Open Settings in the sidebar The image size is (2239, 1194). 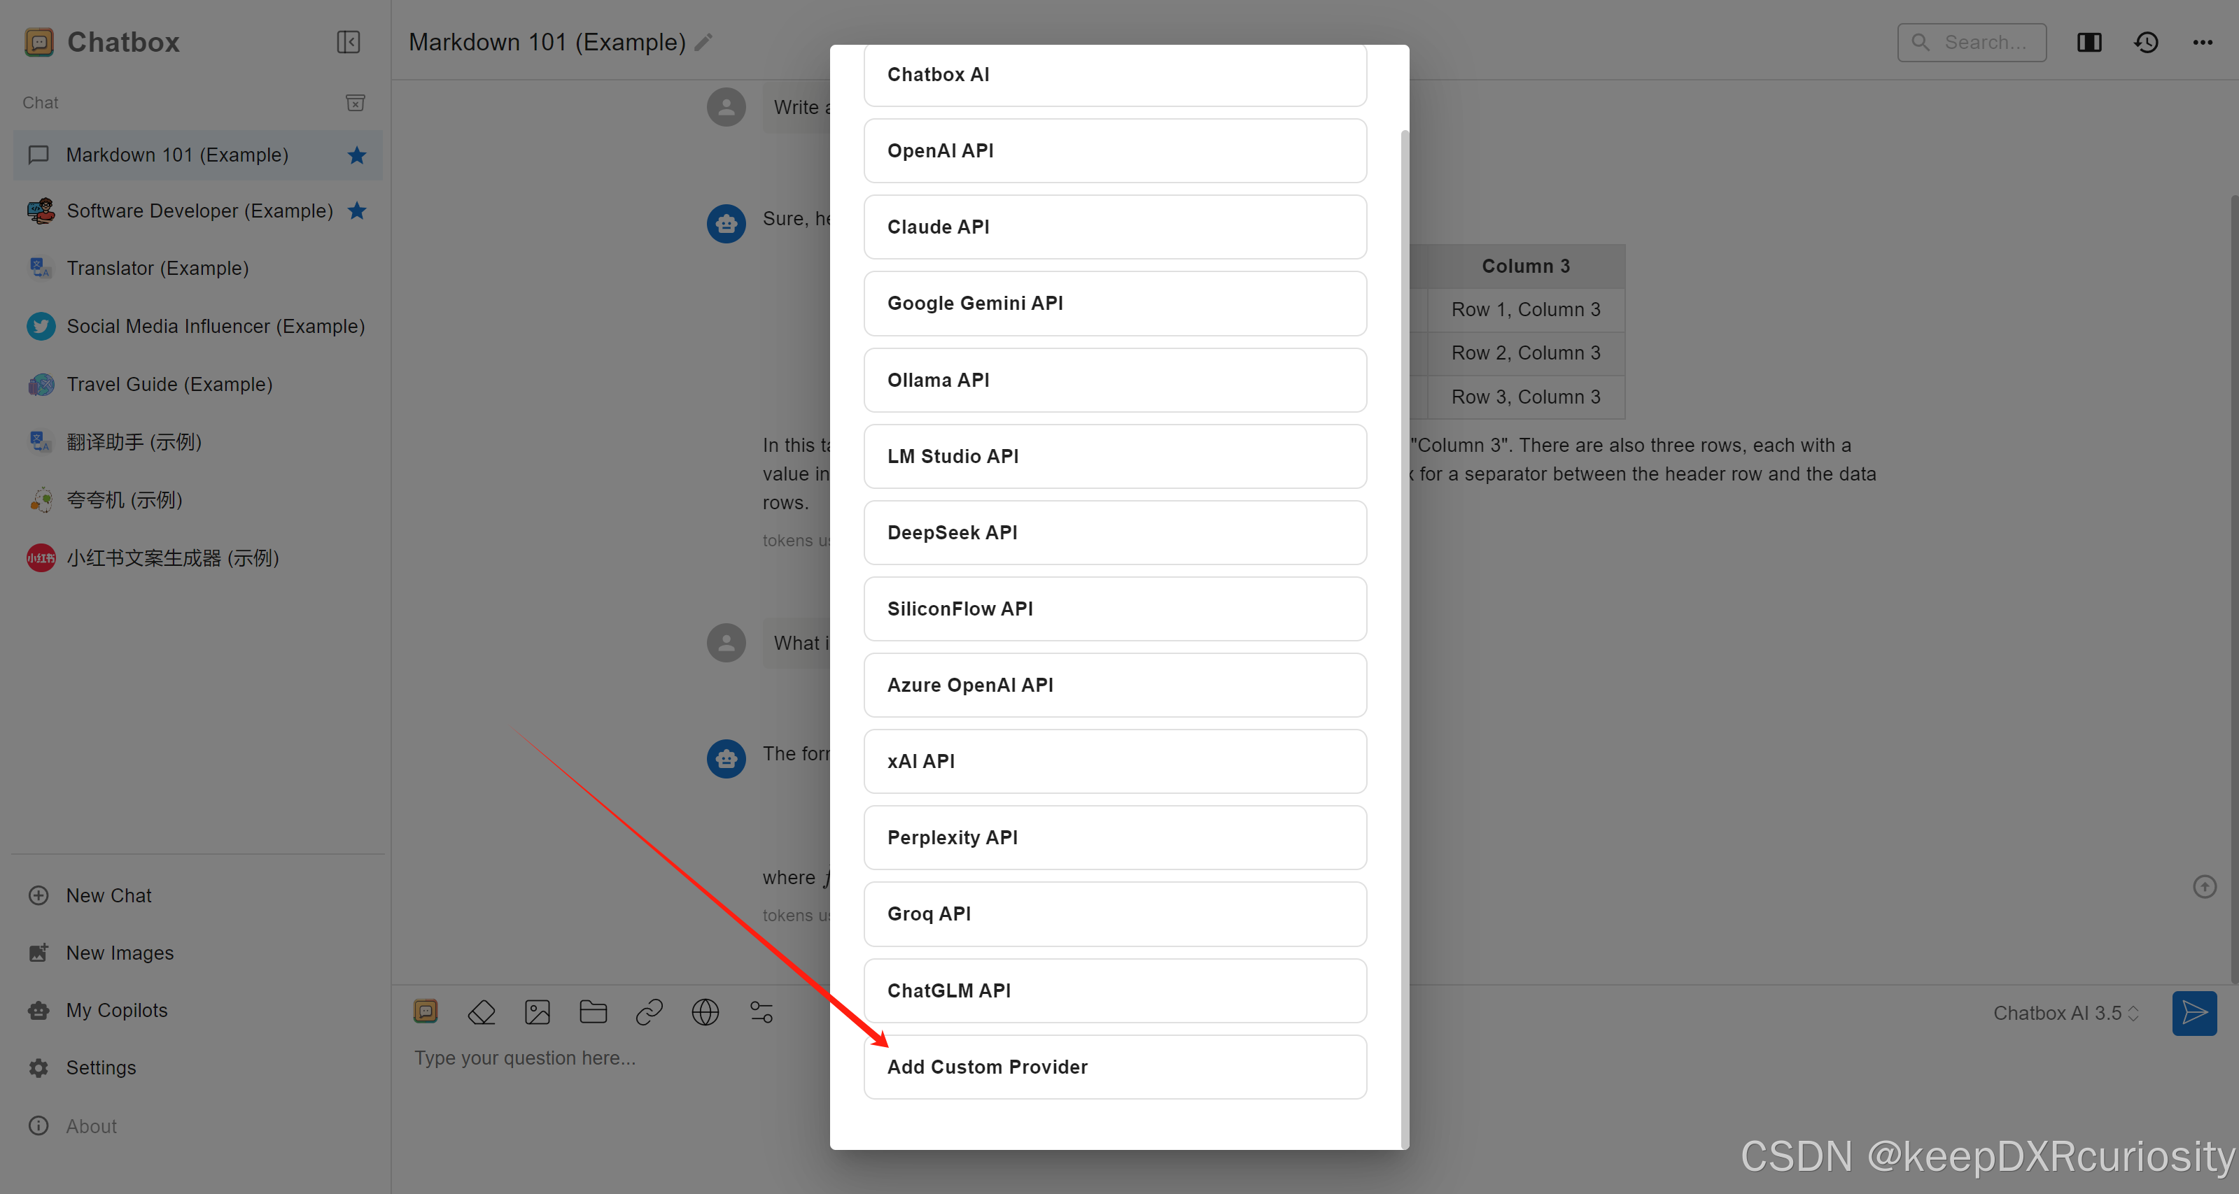(x=101, y=1067)
